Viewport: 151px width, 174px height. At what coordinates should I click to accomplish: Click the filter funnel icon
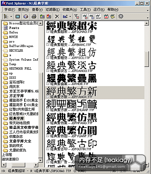click(x=77, y=17)
